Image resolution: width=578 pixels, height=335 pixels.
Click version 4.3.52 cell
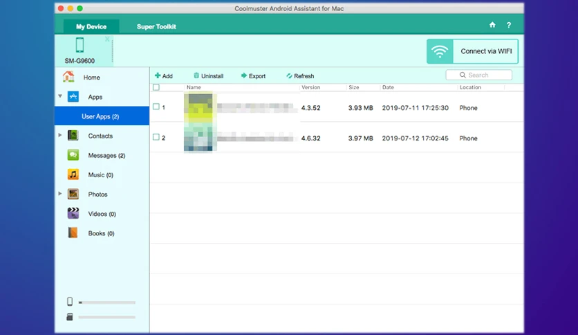(x=310, y=108)
